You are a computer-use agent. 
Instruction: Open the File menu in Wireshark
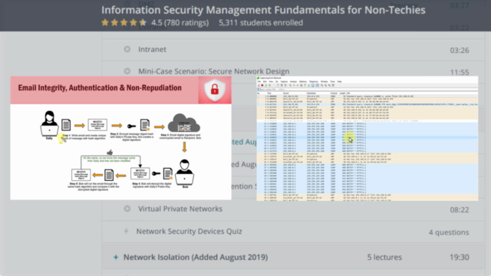pyautogui.click(x=259, y=81)
